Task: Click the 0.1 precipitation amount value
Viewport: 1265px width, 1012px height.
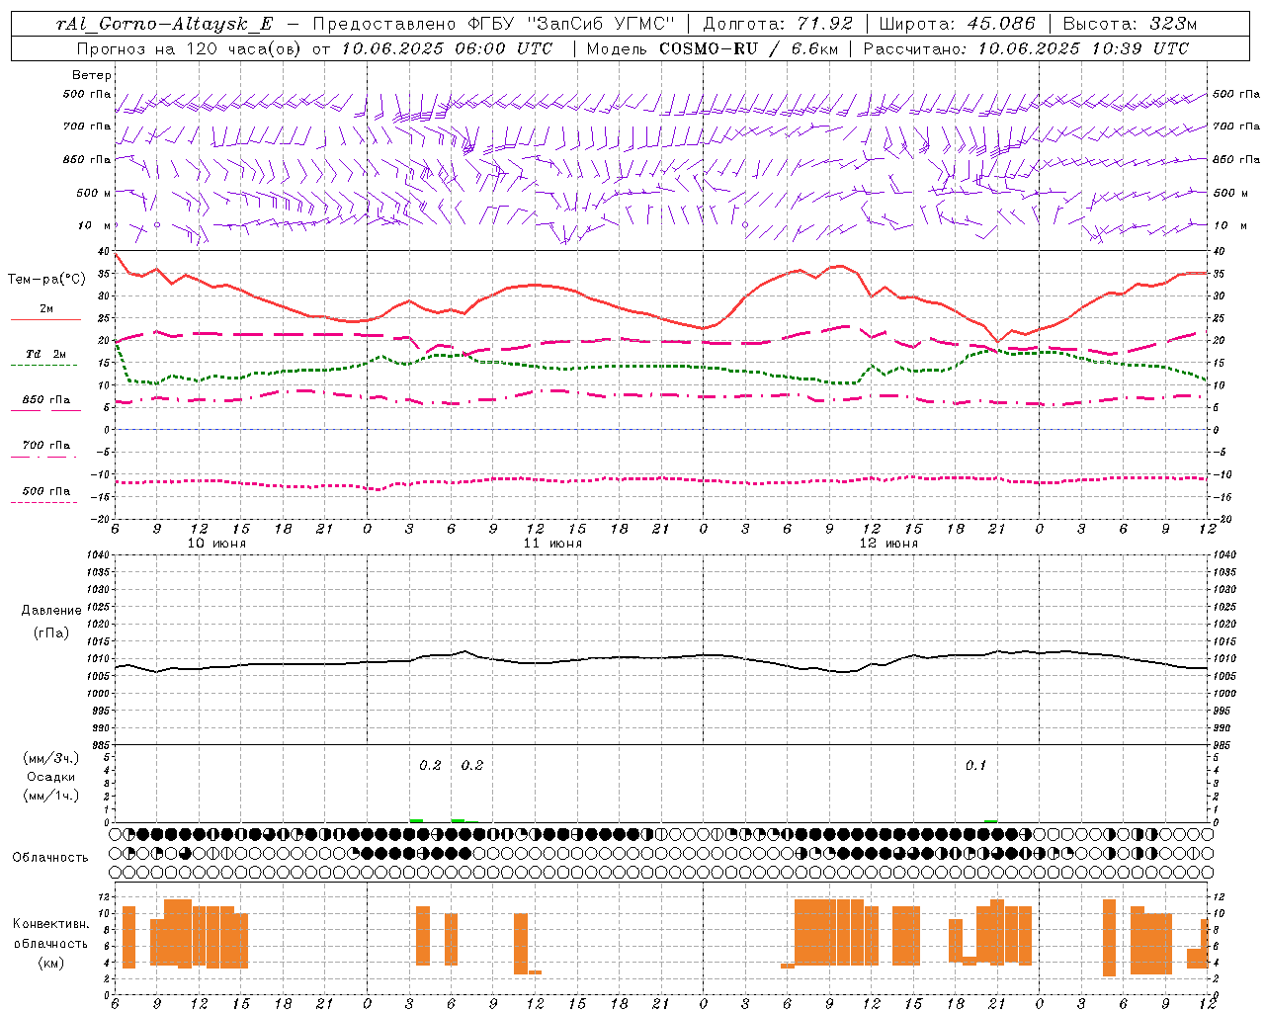Action: (975, 766)
